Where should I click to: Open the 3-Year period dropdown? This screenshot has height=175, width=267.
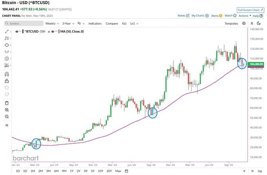(x=68, y=23)
